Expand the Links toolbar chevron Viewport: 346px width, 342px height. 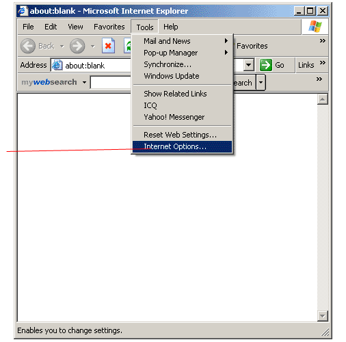322,62
